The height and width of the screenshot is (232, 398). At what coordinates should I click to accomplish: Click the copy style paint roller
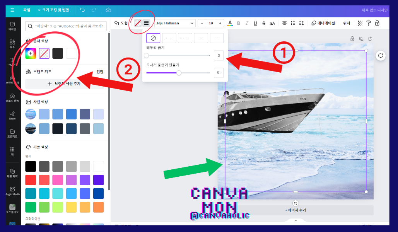click(x=369, y=23)
